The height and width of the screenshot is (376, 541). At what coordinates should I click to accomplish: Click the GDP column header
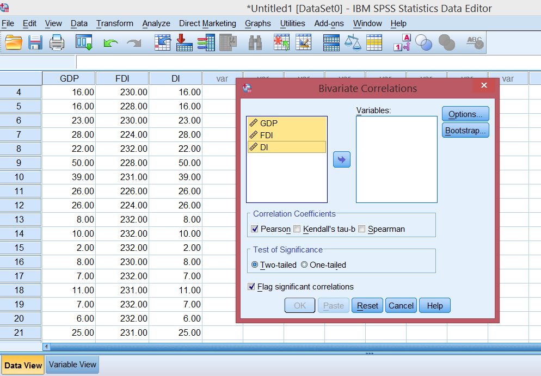point(69,78)
